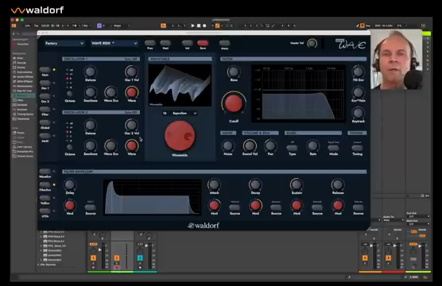Click the wavetable 3D display thumbnail

pos(180,85)
